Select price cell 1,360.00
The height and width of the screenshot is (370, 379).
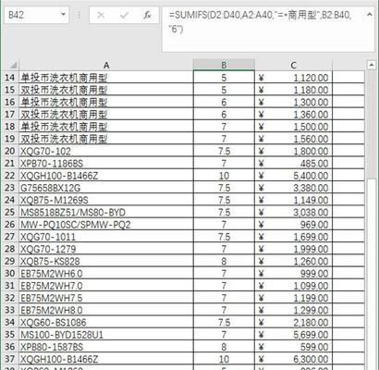pos(294,114)
